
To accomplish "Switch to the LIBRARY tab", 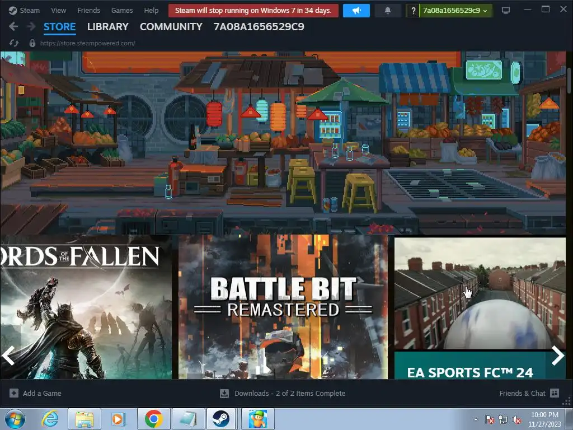I will (x=108, y=27).
